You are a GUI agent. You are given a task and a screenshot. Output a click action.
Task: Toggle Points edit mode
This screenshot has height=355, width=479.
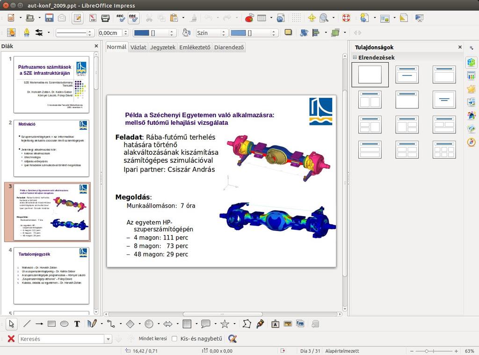point(247,324)
